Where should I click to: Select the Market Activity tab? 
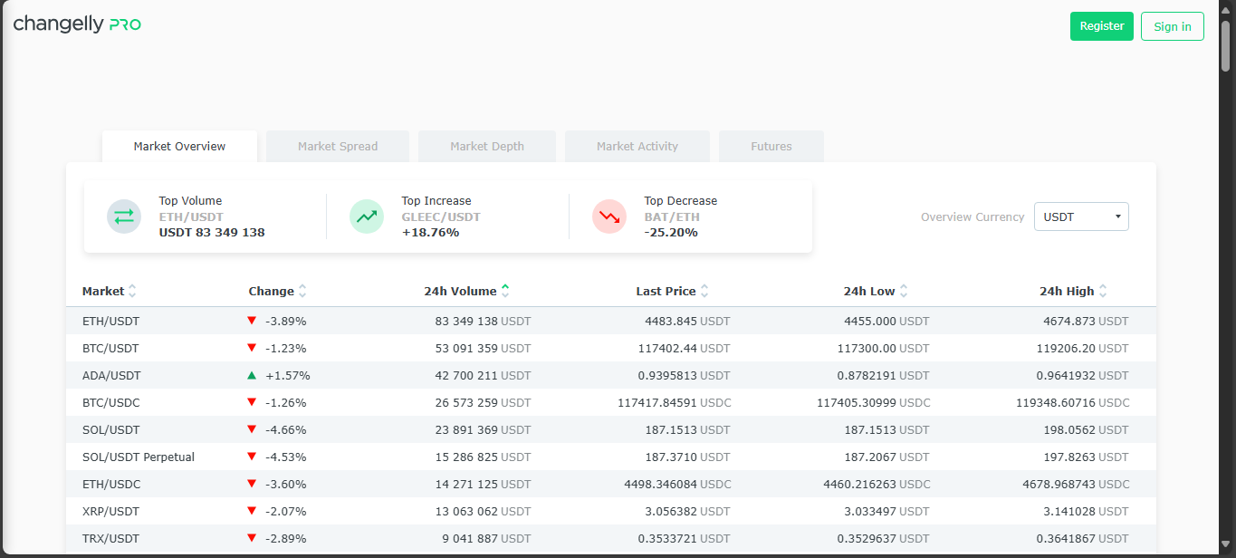(637, 147)
